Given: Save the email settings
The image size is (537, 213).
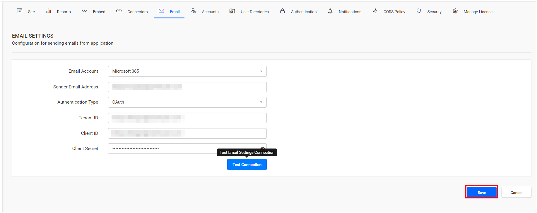Looking at the screenshot, I should pos(482,192).
